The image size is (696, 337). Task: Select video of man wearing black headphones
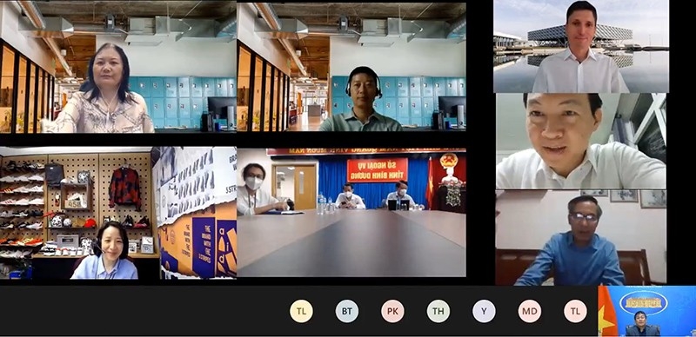[x=351, y=66]
